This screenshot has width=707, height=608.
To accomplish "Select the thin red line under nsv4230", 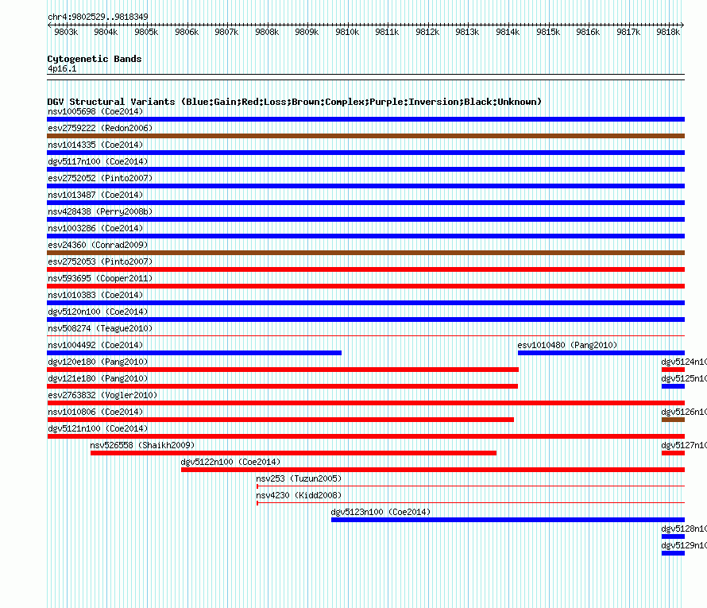I will 471,503.
